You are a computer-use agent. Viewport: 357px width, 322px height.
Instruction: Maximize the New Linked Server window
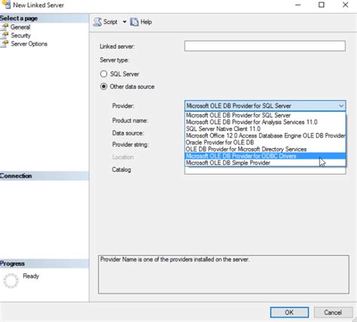click(322, 5)
